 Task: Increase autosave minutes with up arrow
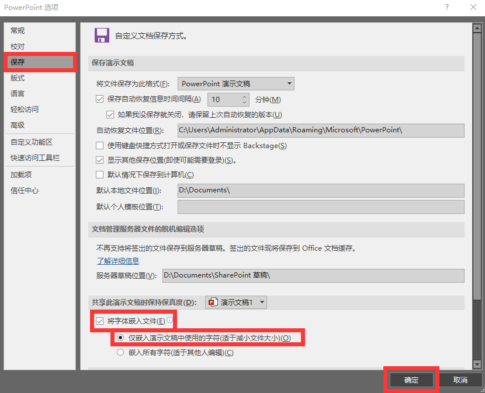[x=244, y=96]
